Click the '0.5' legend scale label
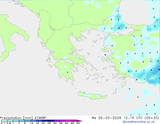 [x=9, y=123]
